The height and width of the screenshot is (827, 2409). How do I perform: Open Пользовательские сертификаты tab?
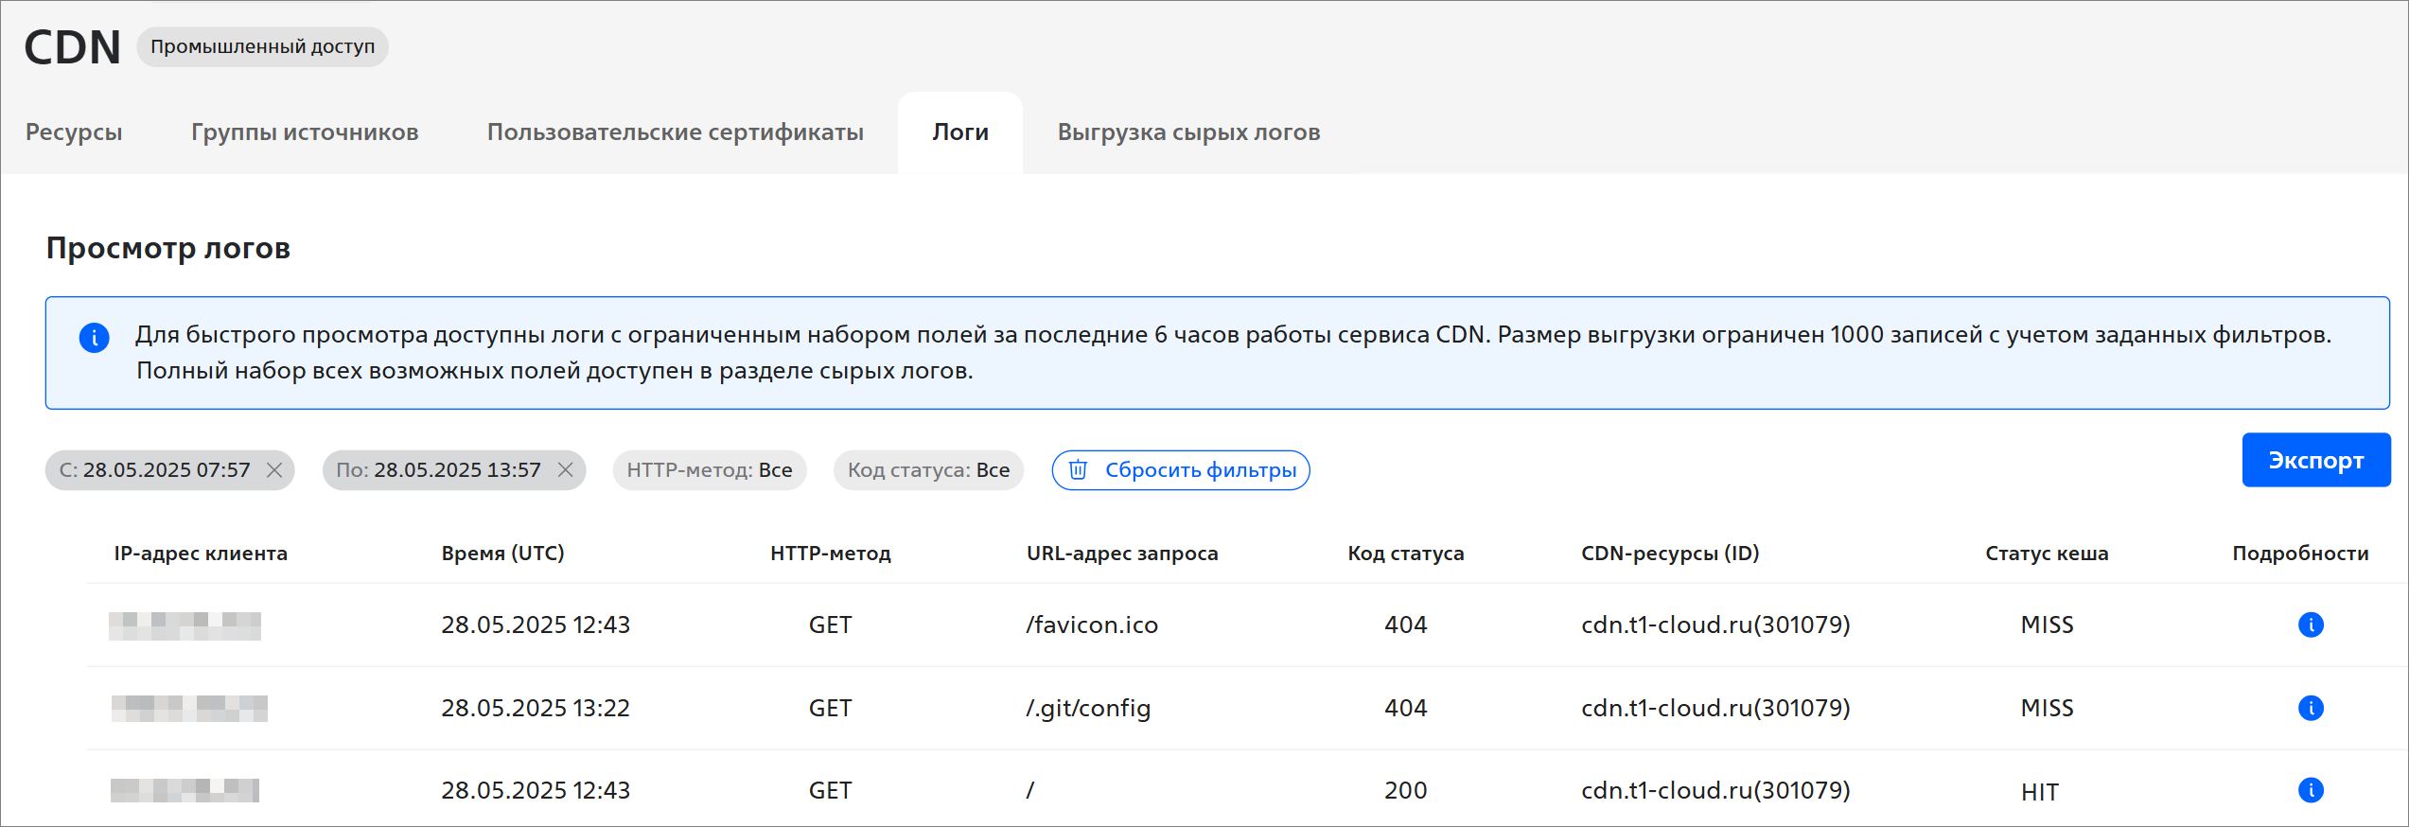point(676,132)
